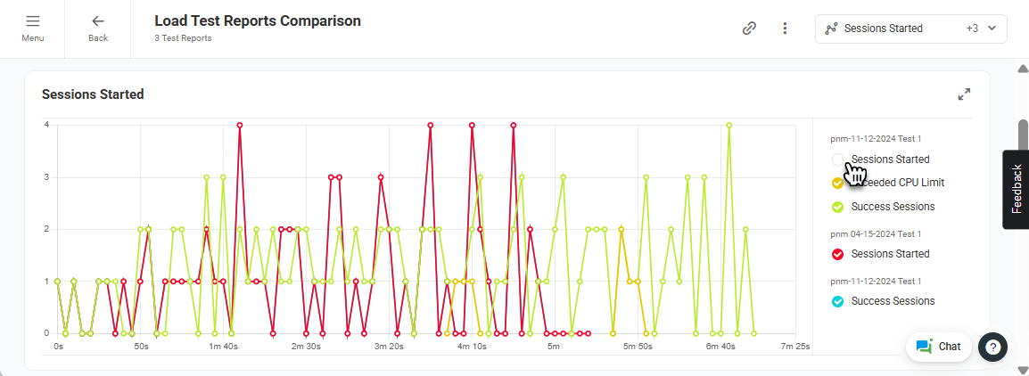
Task: Open the three-dot more options menu
Action: click(x=785, y=29)
